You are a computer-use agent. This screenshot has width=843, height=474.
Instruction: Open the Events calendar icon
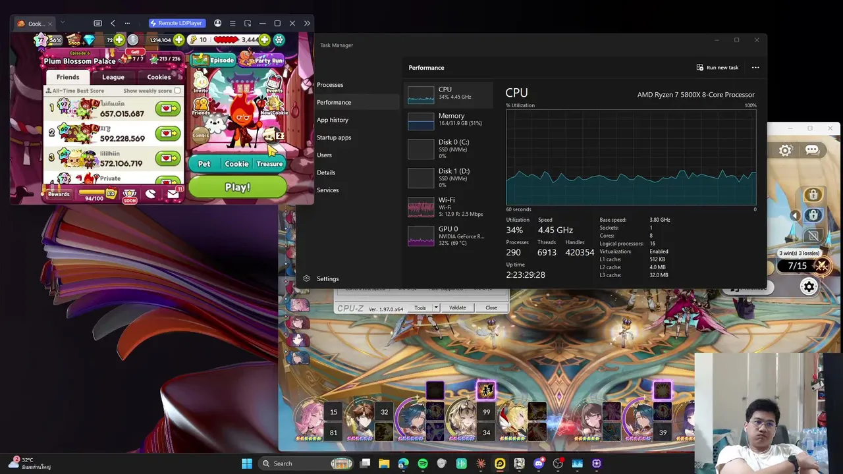tap(274, 83)
